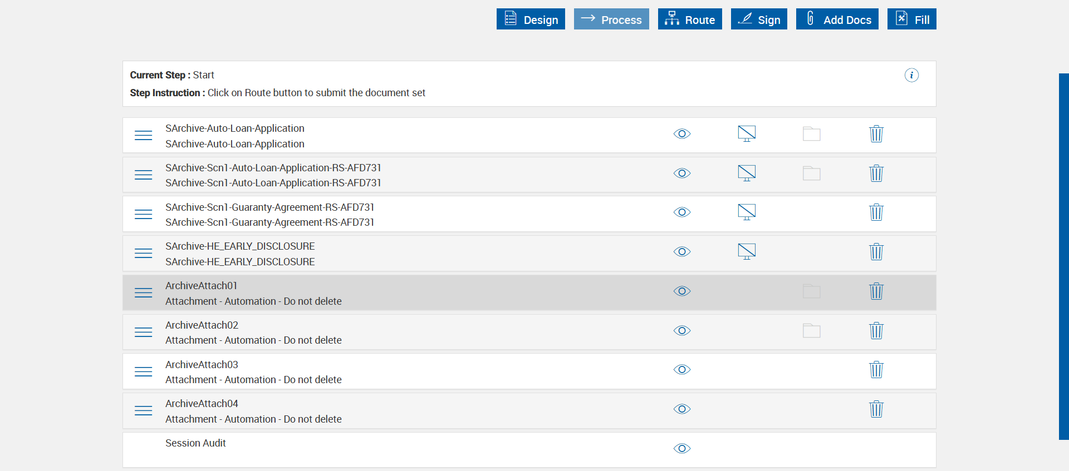Open the Sign option

(x=758, y=19)
